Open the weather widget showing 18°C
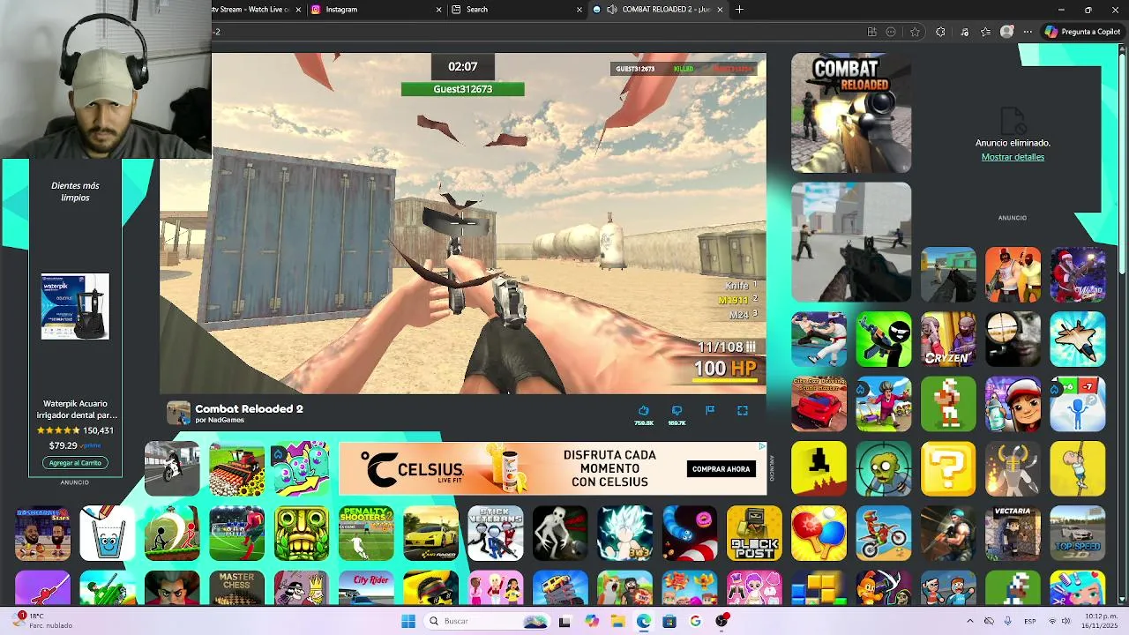Viewport: 1129px width, 635px height. point(44,621)
